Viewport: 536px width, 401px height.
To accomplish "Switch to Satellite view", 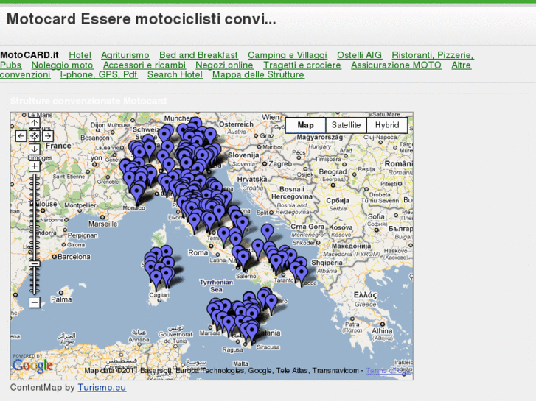I will 346,125.
